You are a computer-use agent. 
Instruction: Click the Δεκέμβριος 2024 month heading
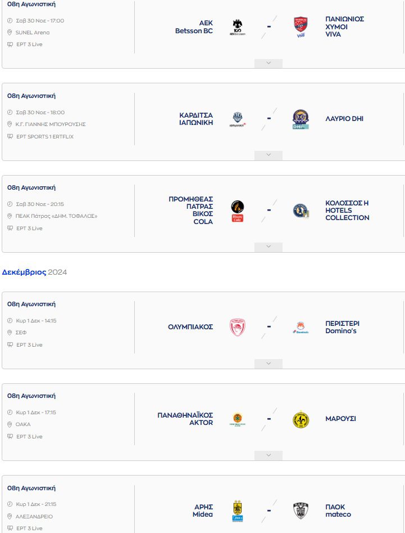34,272
